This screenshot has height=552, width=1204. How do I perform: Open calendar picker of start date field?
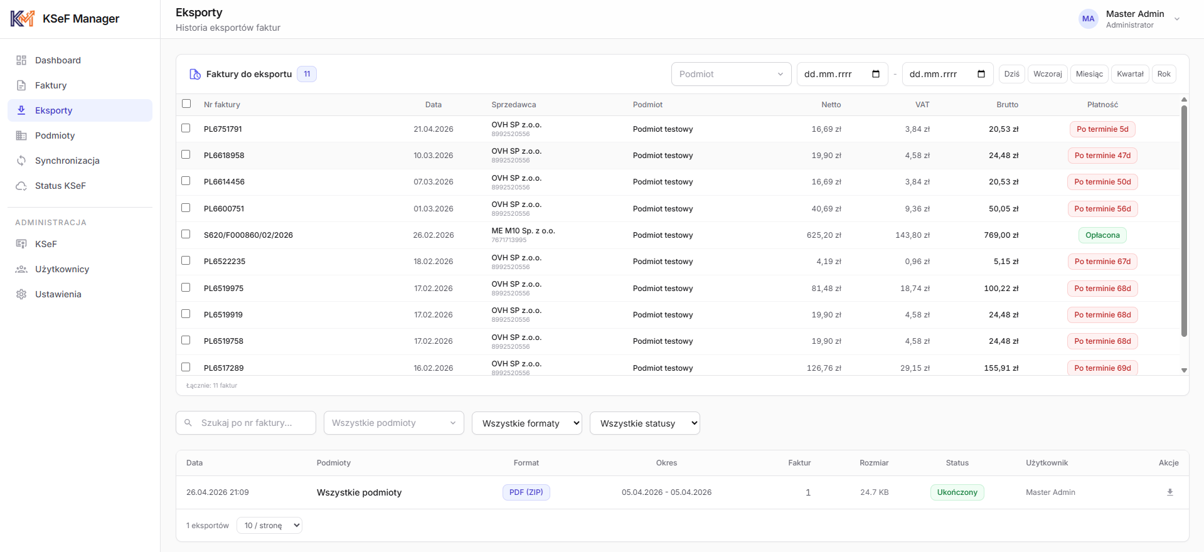pos(876,74)
